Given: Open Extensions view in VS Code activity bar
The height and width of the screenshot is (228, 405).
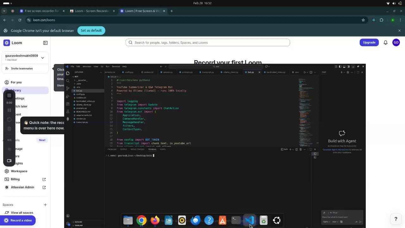Looking at the screenshot, I should point(68,104).
